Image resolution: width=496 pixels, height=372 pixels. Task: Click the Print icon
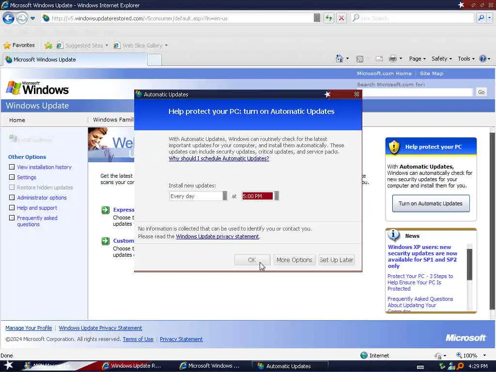392,59
